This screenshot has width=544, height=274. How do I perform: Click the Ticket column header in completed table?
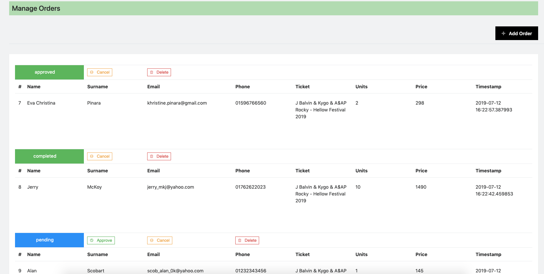303,171
